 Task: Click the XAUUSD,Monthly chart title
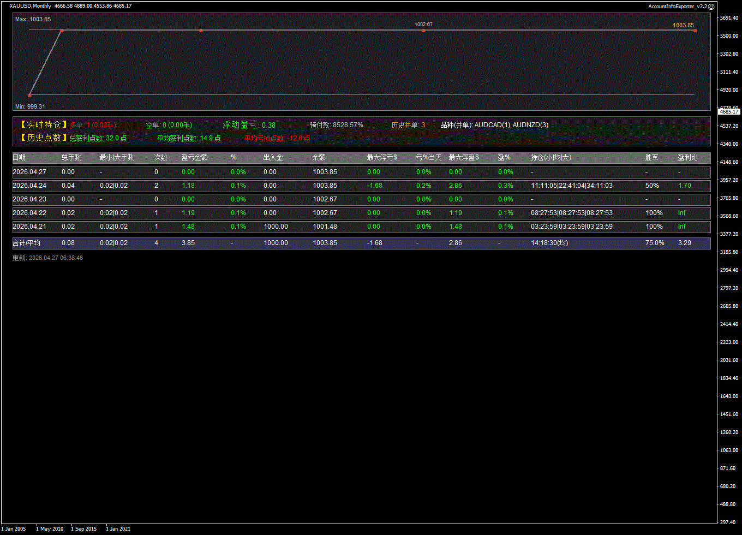(31, 6)
